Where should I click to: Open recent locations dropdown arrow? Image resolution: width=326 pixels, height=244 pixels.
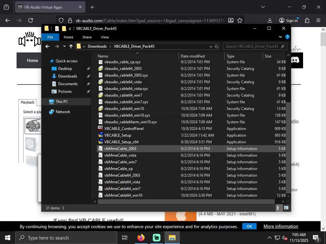[64, 46]
